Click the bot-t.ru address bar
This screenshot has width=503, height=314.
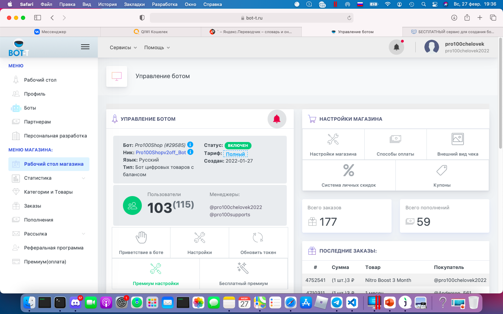tap(251, 18)
